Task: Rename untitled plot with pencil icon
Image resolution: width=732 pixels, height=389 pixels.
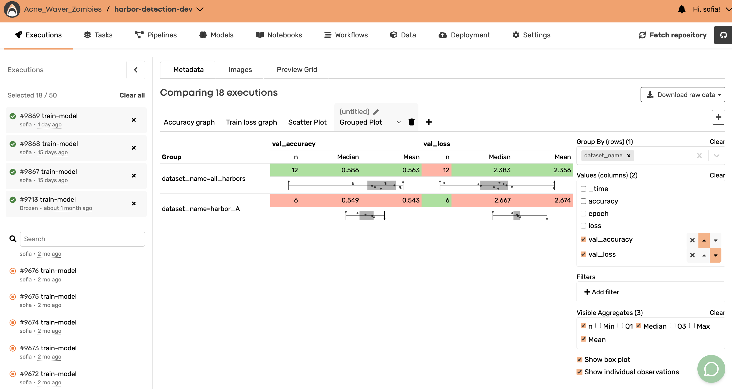Action: 376,112
